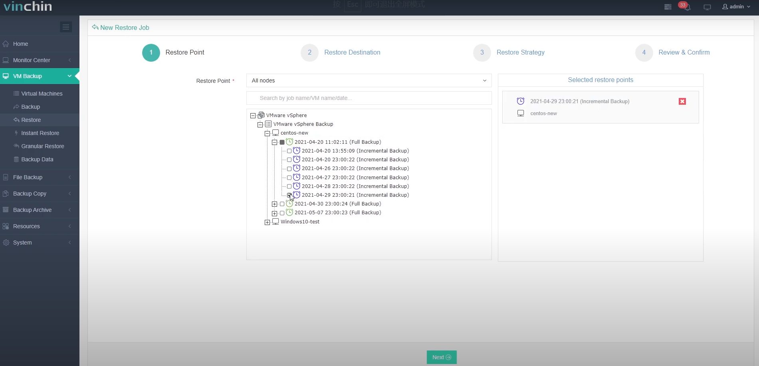Viewport: 759px width, 366px height.
Task: Click the Backup Archive icon in sidebar
Action: pyautogui.click(x=6, y=210)
